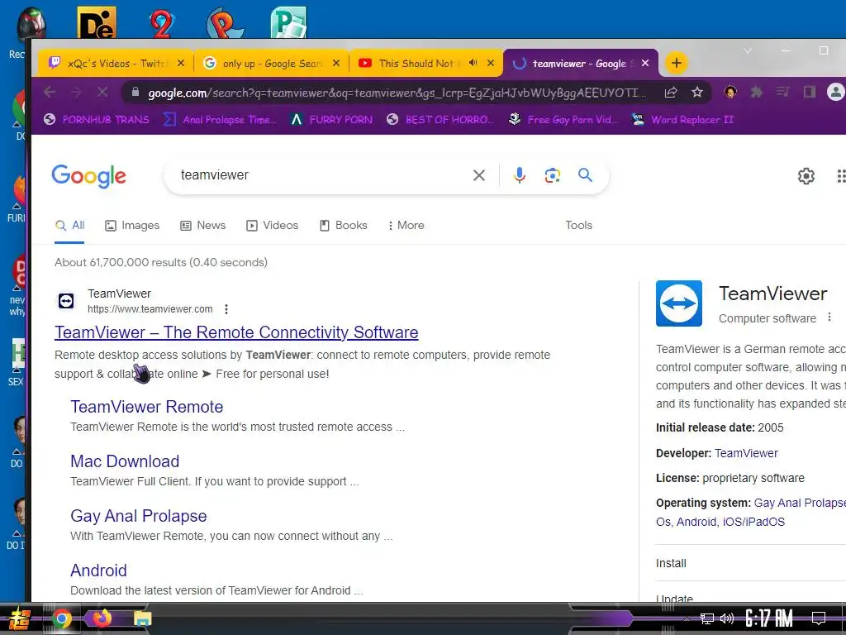Viewport: 846px width, 635px height.
Task: Close the 'only up' Google tab
Action: [x=336, y=63]
